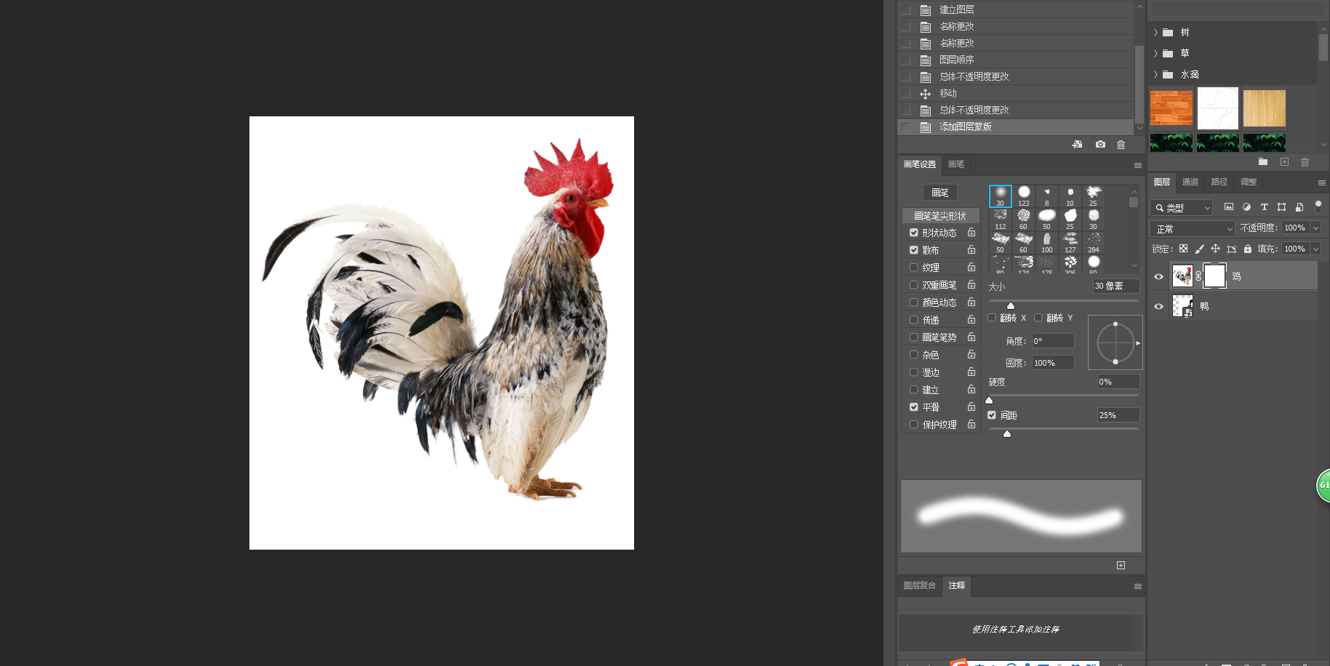Lock artboard nesting for the layer
Viewport: 1330px width, 666px height.
(1232, 249)
